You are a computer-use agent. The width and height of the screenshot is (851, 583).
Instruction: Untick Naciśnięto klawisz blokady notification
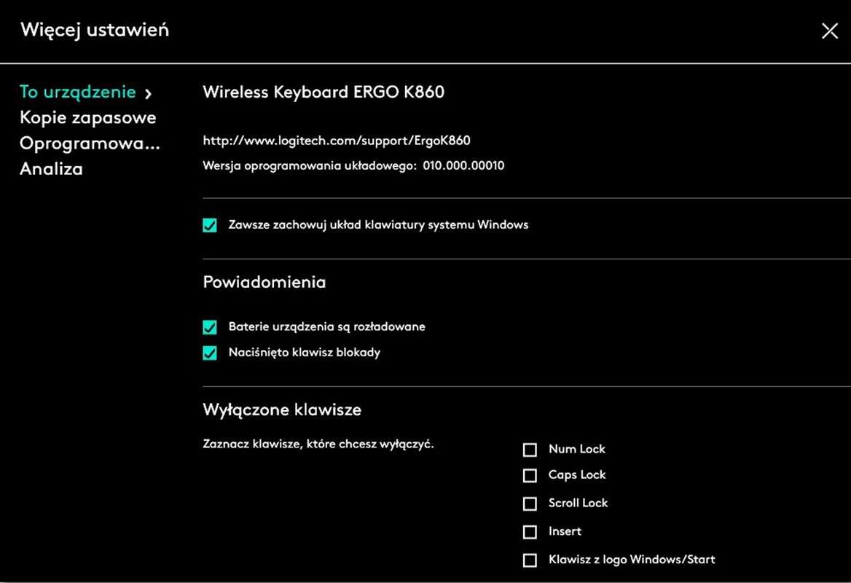point(210,353)
